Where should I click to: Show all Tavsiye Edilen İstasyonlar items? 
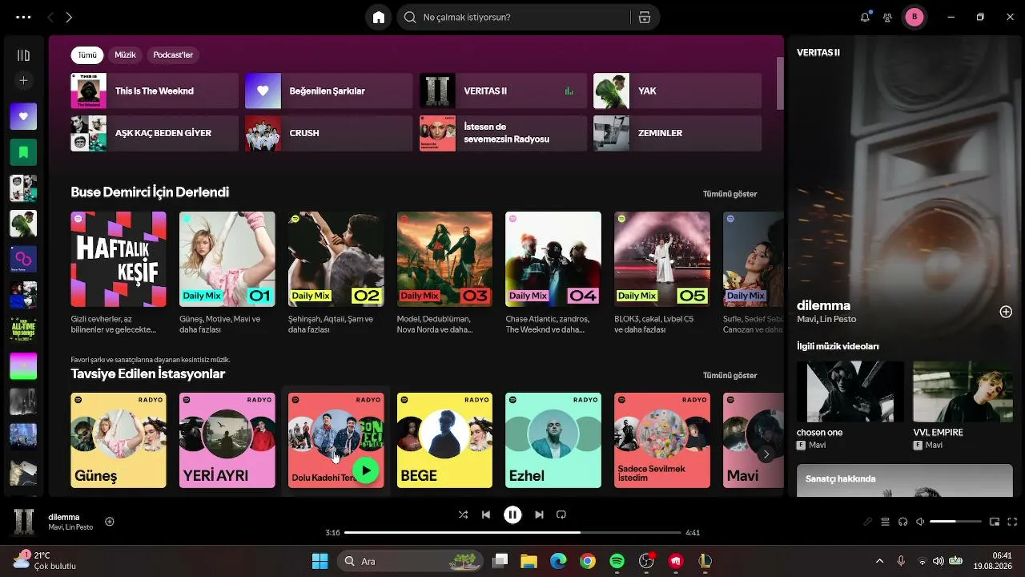click(x=730, y=375)
